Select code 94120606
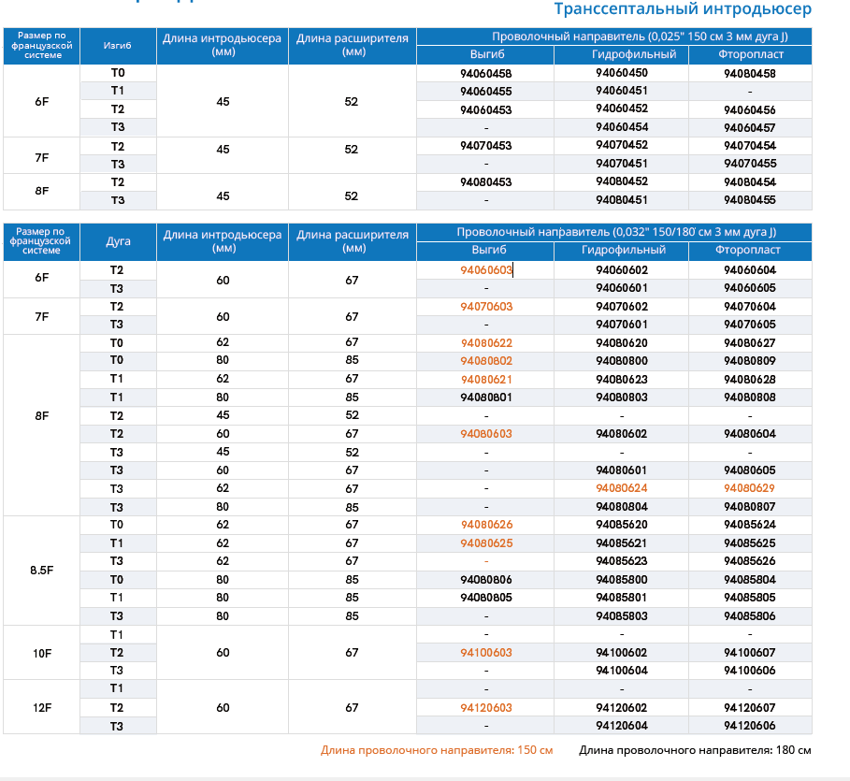Viewport: 850px width, 781px height. click(750, 726)
